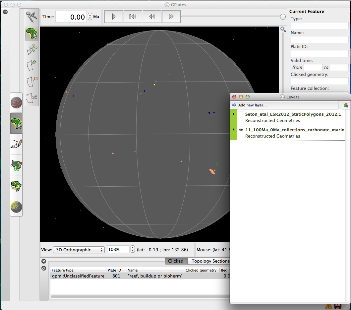Open the 3D Orthographic view dropdown
The image size is (351, 310).
[x=79, y=250]
